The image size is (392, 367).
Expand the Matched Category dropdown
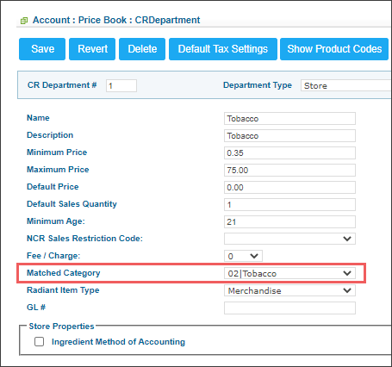click(x=289, y=273)
